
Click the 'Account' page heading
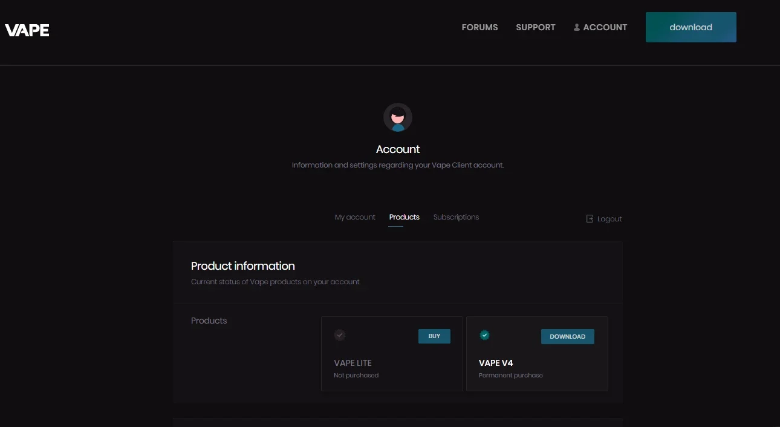pyautogui.click(x=398, y=149)
